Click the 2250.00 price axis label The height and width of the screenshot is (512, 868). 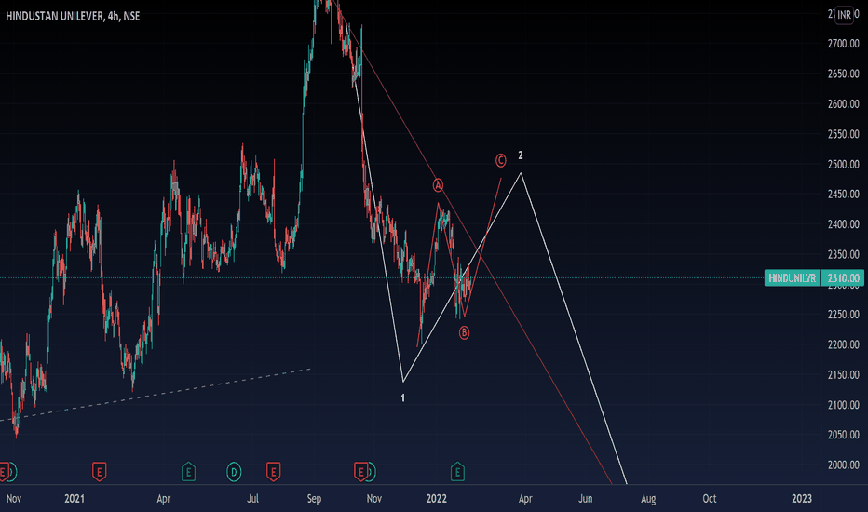coord(843,315)
